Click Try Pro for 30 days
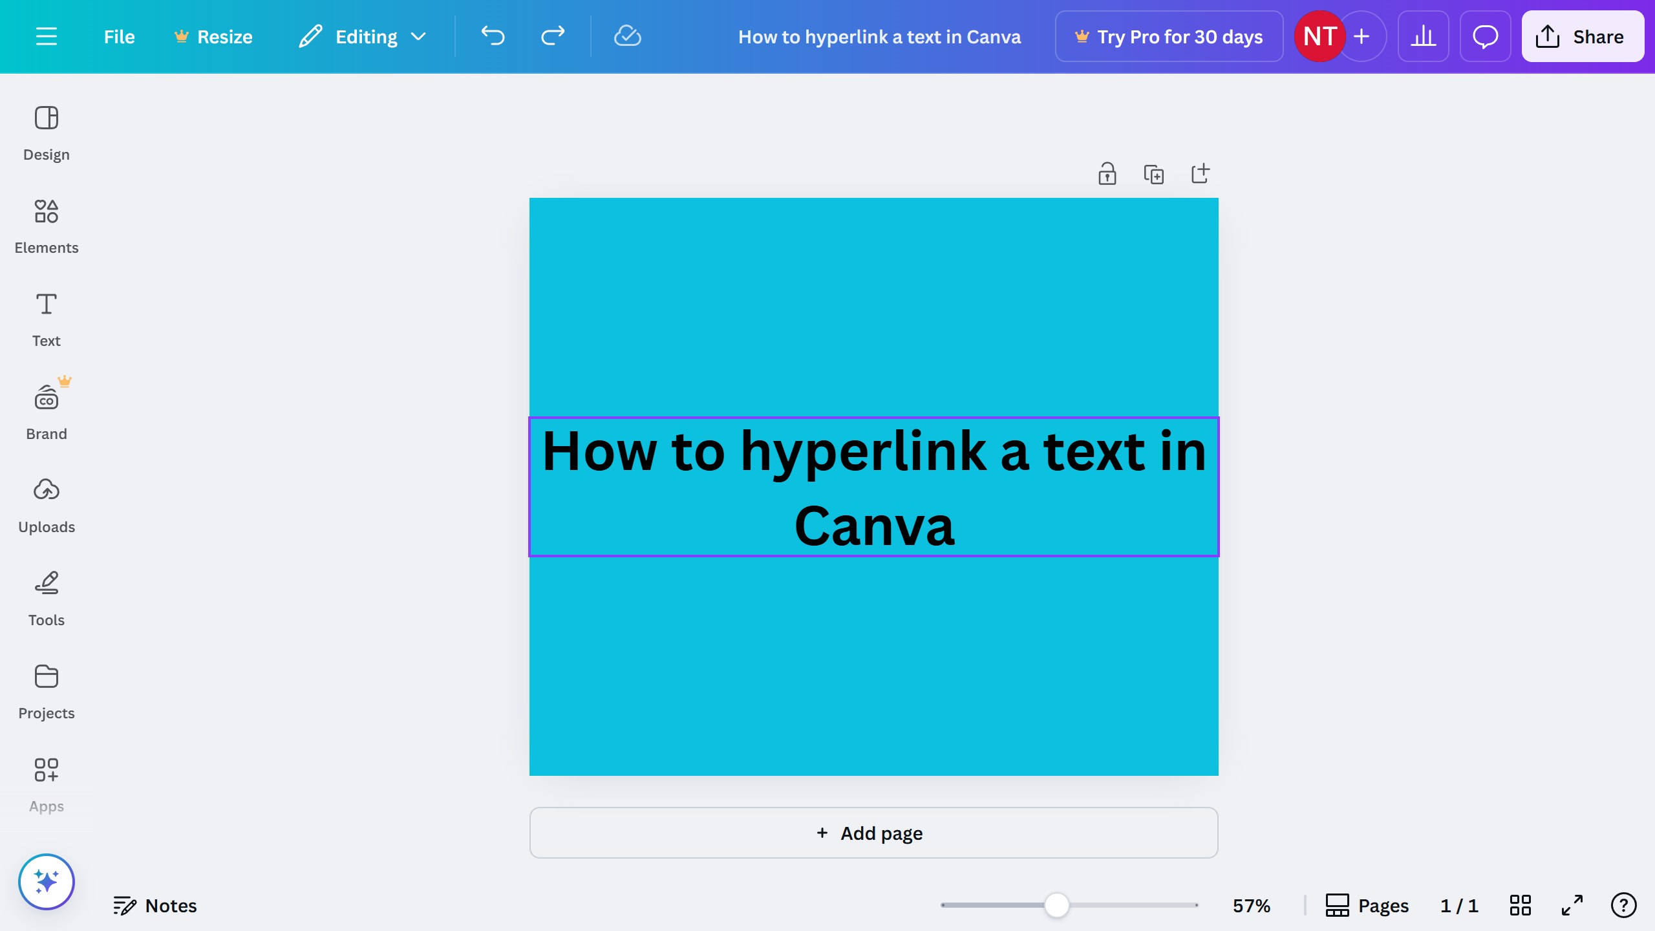This screenshot has height=931, width=1655. [1169, 36]
